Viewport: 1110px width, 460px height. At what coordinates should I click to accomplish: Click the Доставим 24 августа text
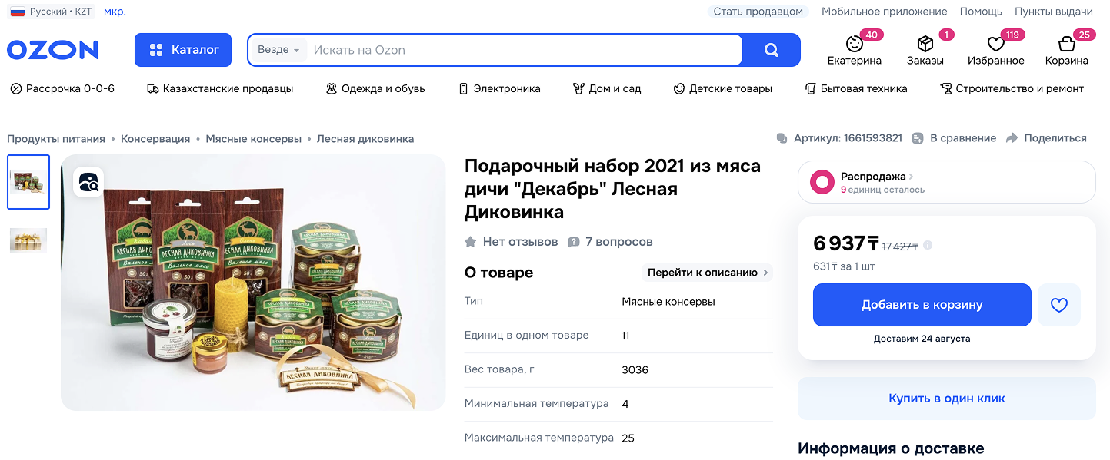point(922,339)
